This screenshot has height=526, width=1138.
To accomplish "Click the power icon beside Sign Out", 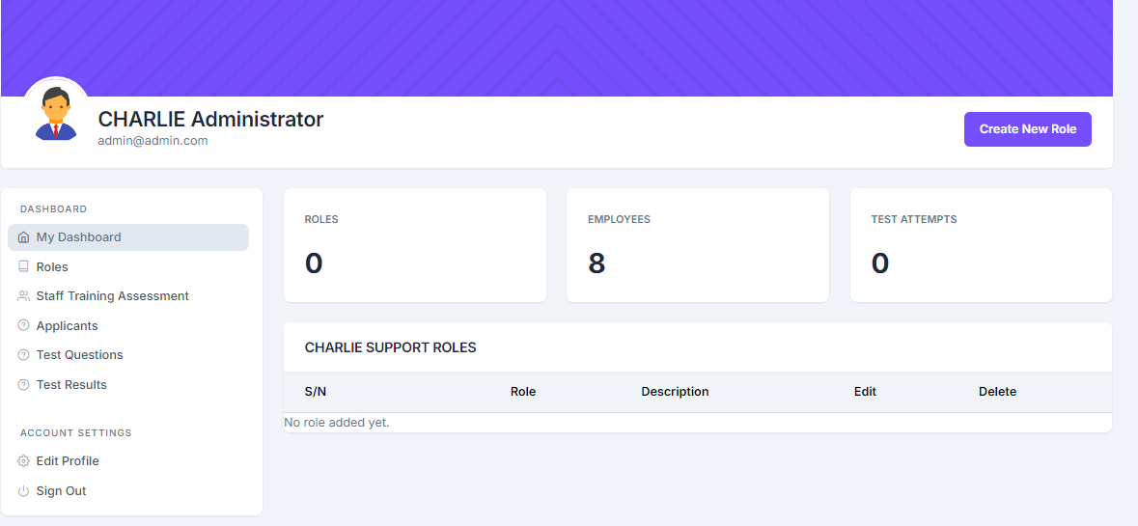I will tap(24, 491).
